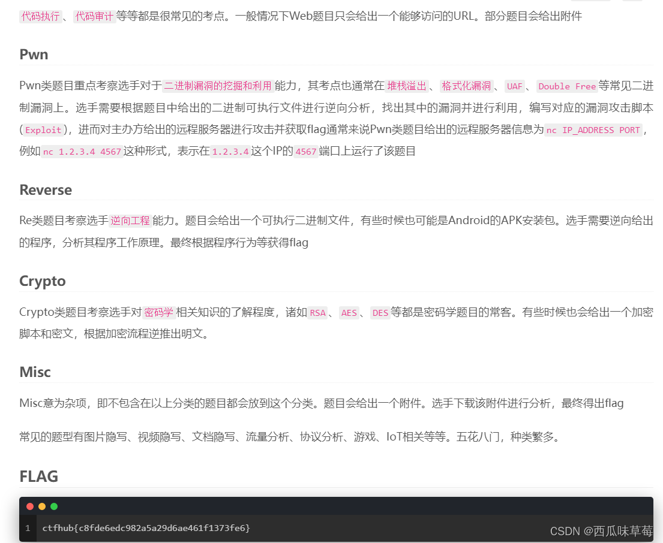This screenshot has width=663, height=543.
Task: Click line number 1 in the code block
Action: (28, 528)
